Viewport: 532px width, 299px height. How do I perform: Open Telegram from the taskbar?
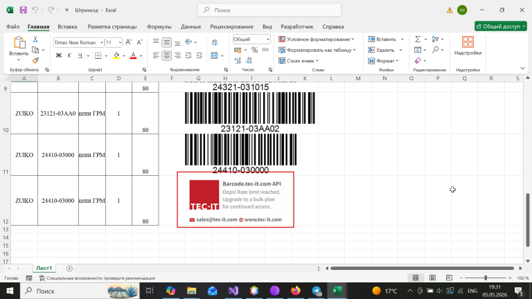pos(317,291)
